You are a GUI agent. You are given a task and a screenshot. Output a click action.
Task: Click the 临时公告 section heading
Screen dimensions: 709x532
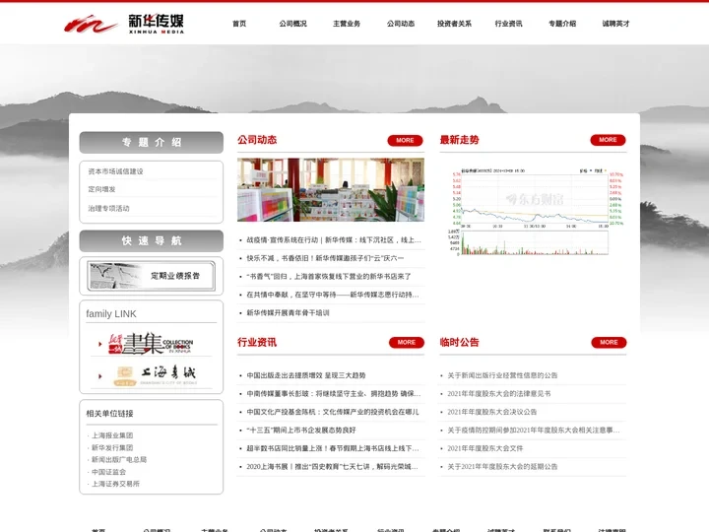tap(459, 343)
